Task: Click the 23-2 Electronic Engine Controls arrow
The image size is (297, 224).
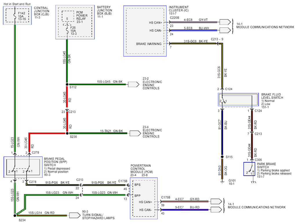Action: pos(134,85)
